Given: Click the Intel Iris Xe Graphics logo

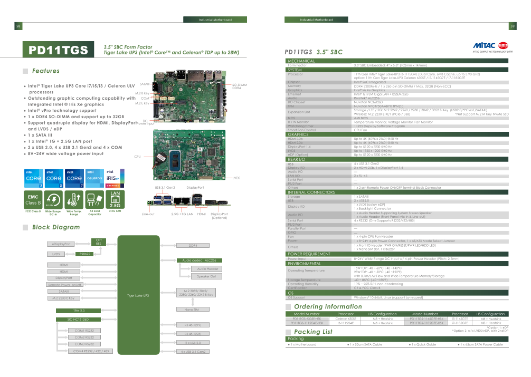Looking at the screenshot, I should (x=115, y=179).
